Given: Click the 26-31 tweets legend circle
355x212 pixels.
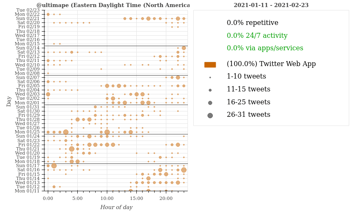Looking at the screenshot, I should click(210, 115).
